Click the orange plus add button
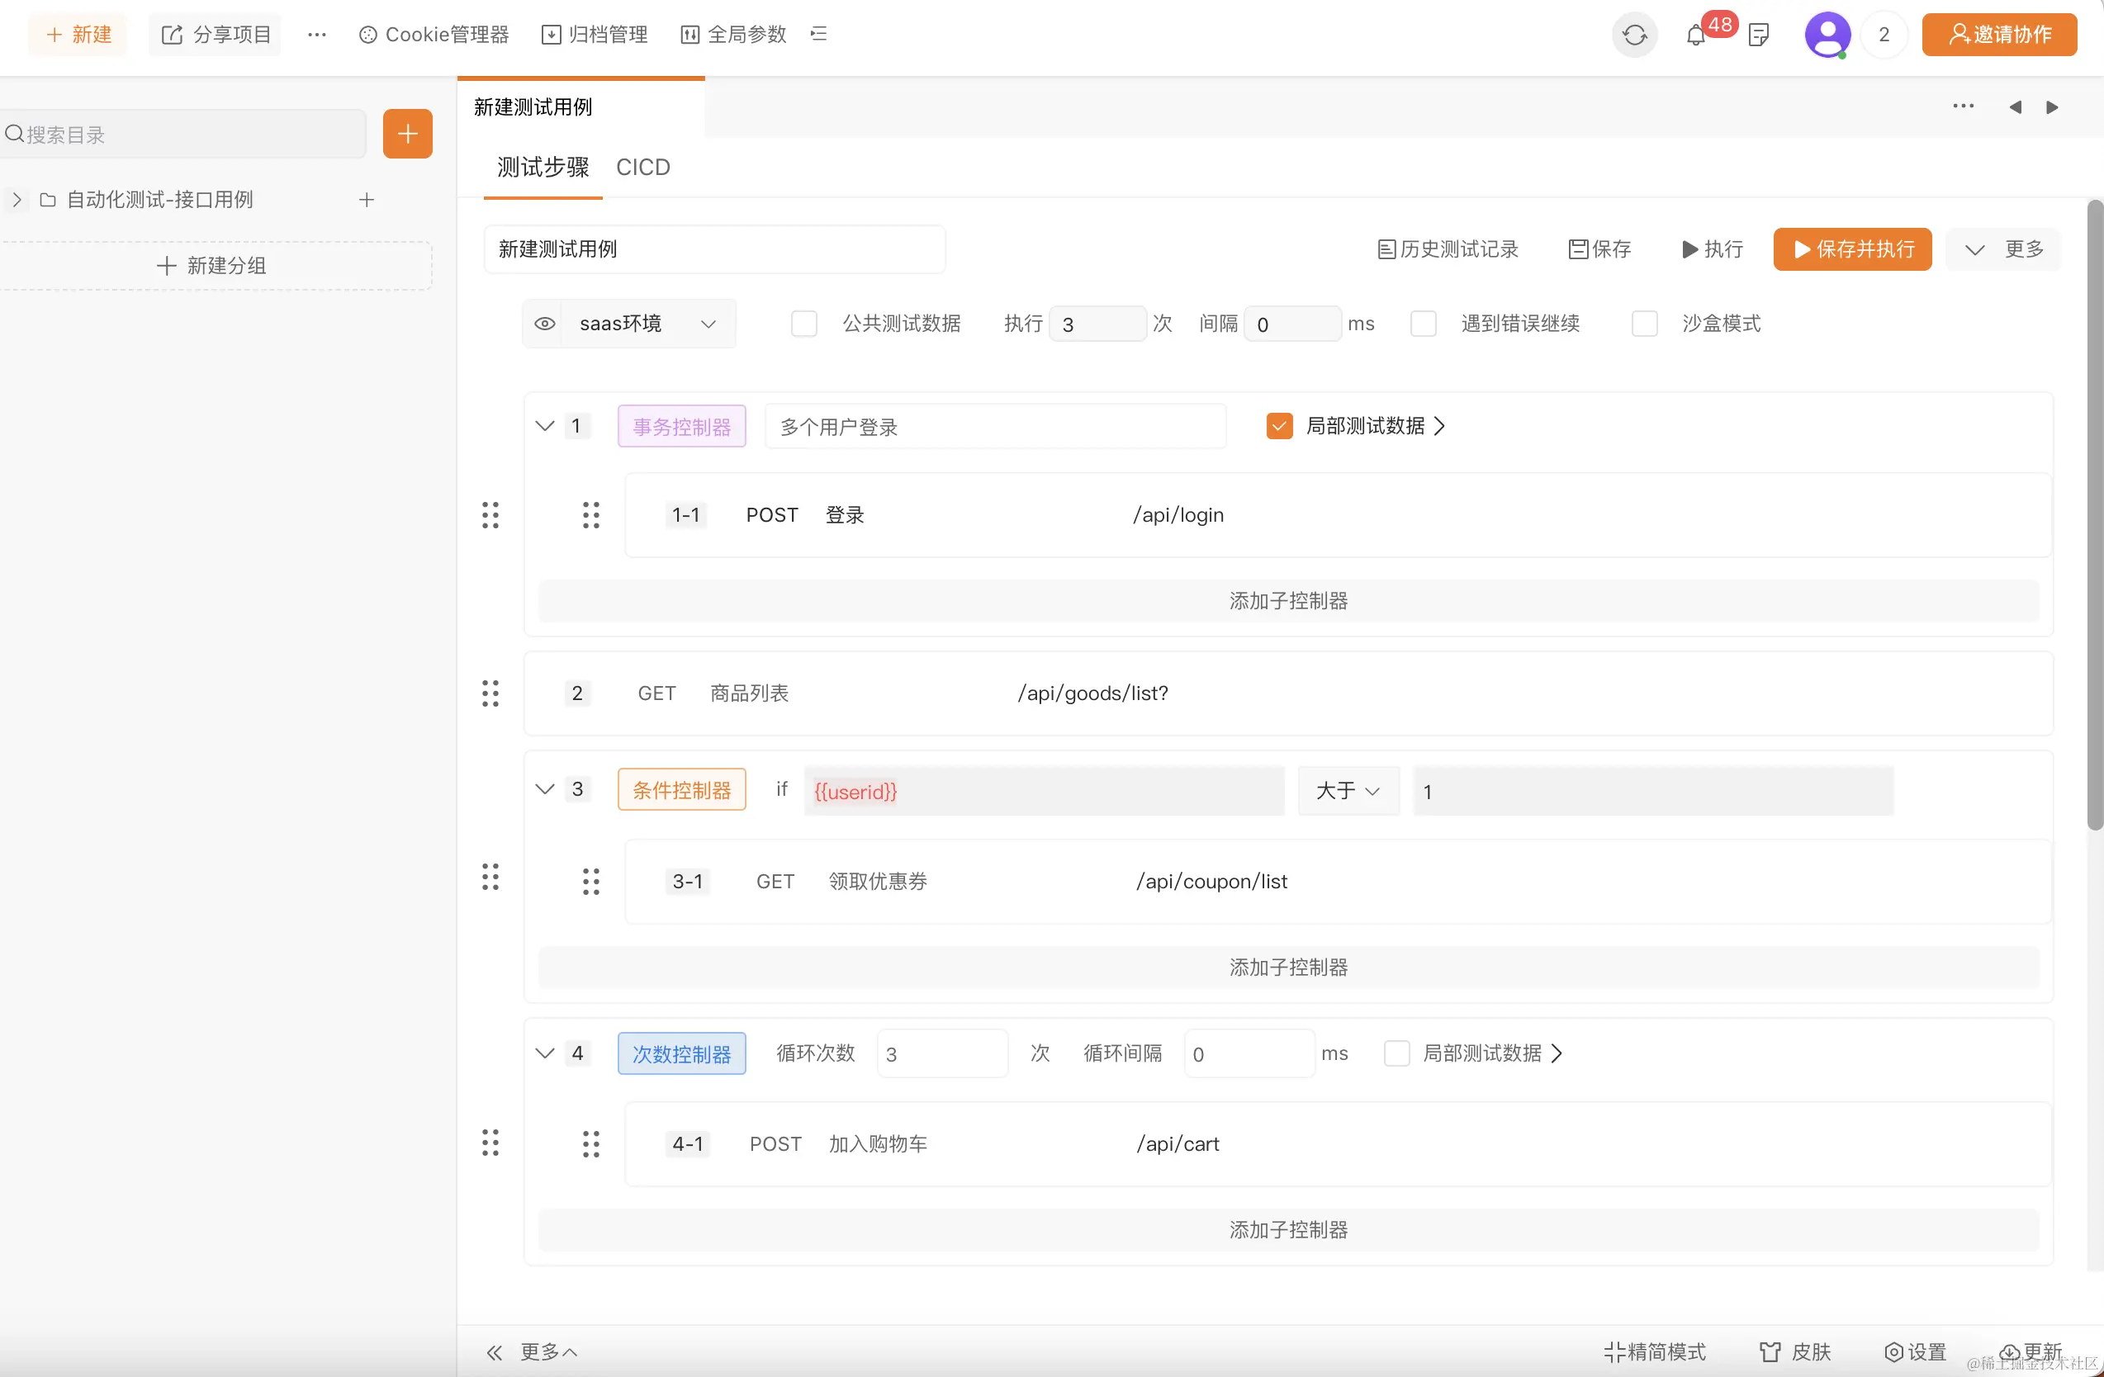Viewport: 2104px width, 1377px height. coord(408,135)
